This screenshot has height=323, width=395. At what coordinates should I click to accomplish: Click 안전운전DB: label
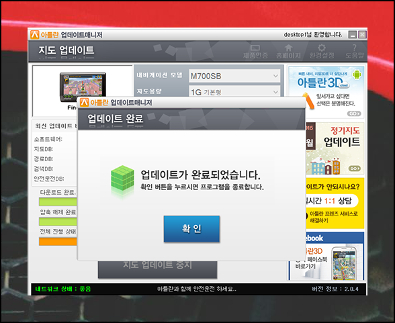point(49,179)
